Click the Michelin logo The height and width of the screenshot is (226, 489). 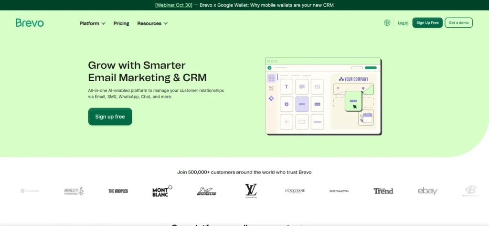(x=207, y=191)
